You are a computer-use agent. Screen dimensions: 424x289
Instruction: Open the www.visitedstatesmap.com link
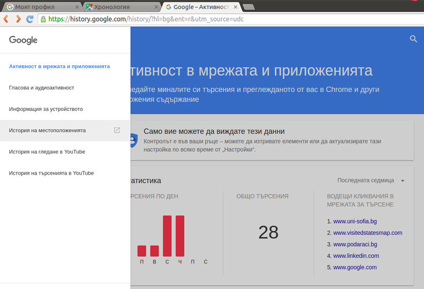367,233
